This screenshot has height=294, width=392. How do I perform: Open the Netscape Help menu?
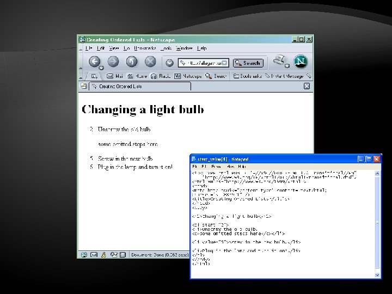tap(202, 48)
